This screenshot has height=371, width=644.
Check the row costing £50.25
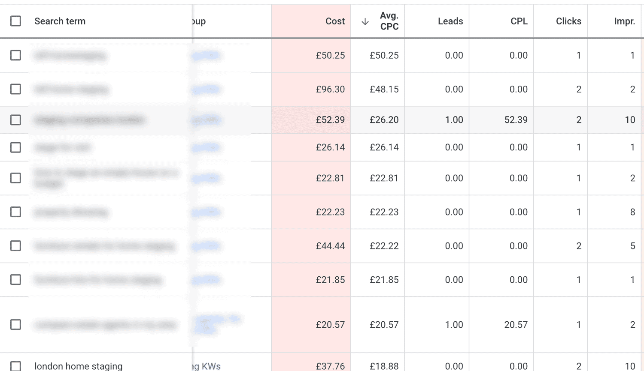[15, 55]
